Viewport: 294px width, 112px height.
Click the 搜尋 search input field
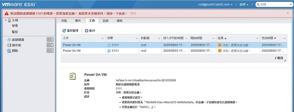(274, 5)
